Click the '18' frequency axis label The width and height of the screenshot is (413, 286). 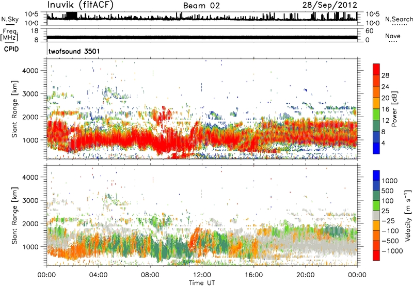click(34, 31)
